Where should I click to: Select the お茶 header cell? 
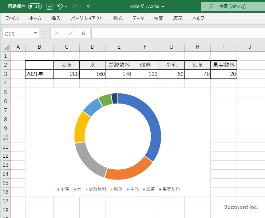pyautogui.click(x=66, y=65)
